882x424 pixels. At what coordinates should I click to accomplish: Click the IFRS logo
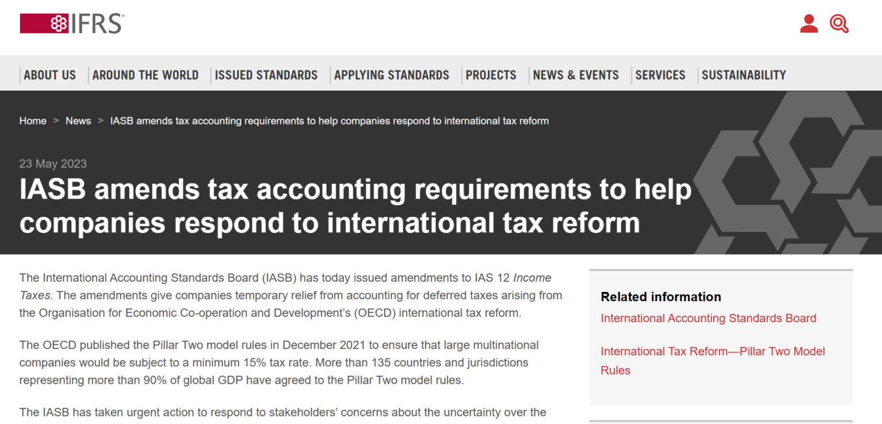click(x=72, y=24)
